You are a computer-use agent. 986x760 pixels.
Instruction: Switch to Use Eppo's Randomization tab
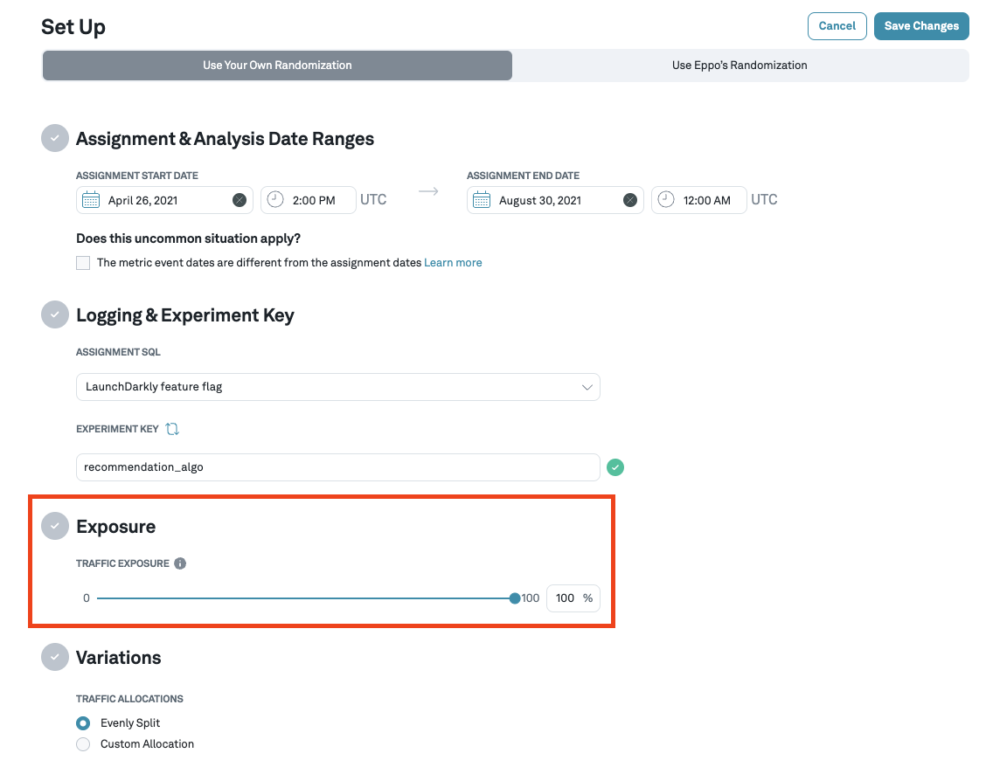tap(739, 66)
